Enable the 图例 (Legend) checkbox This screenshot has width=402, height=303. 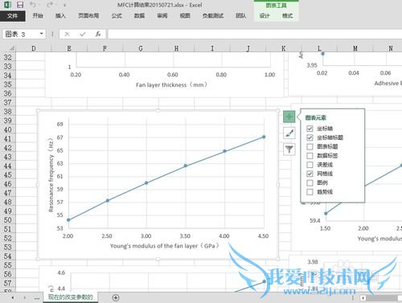point(310,182)
